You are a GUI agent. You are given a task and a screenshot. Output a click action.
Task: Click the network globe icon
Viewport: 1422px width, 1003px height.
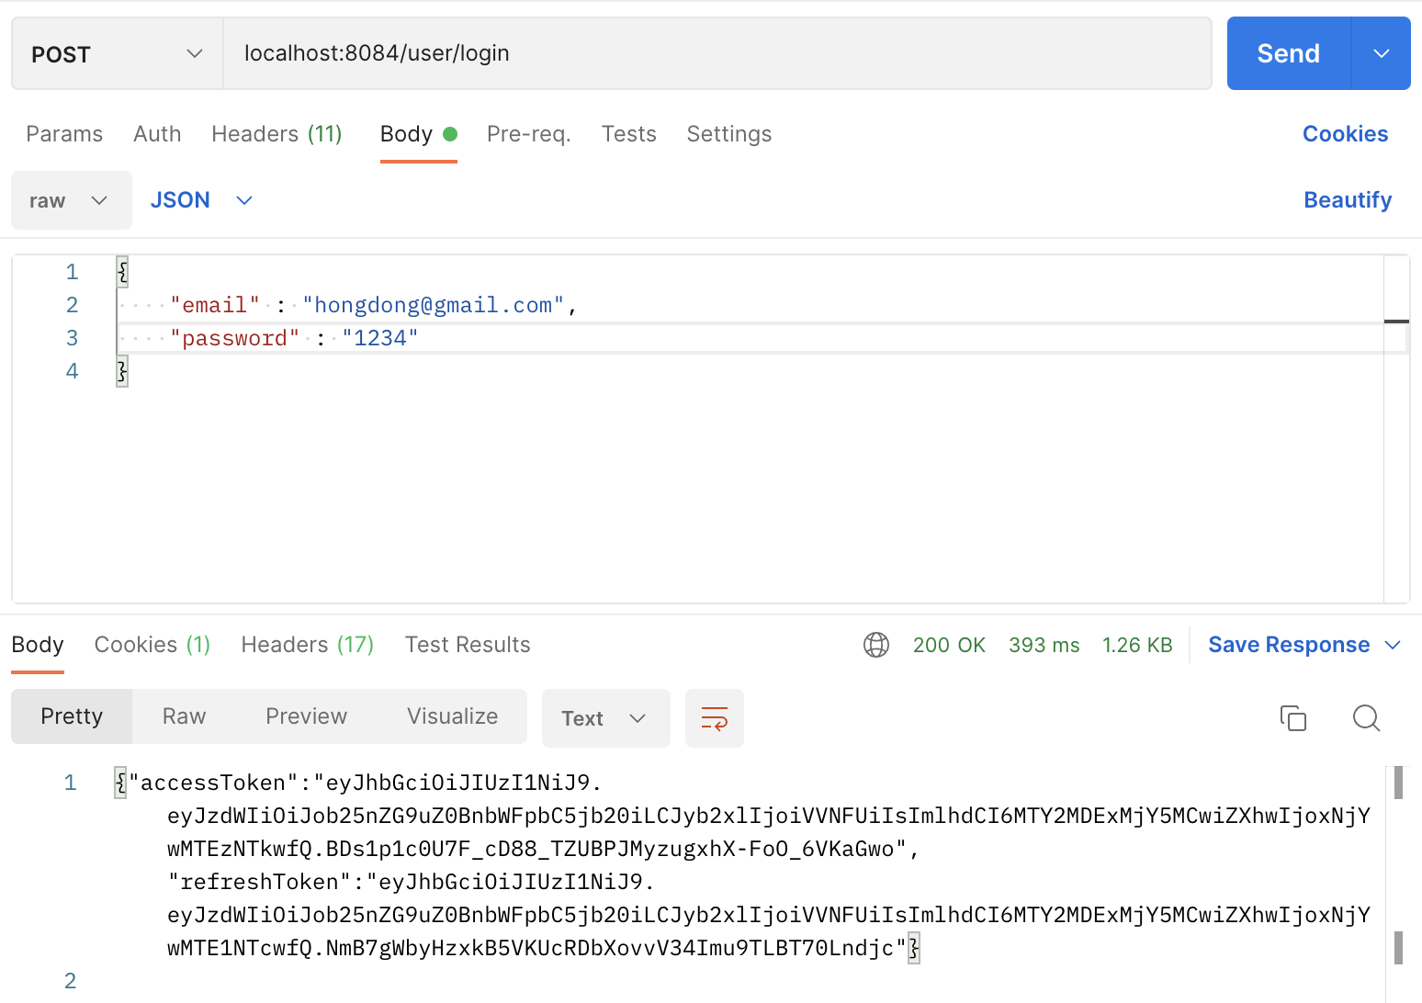coord(876,645)
